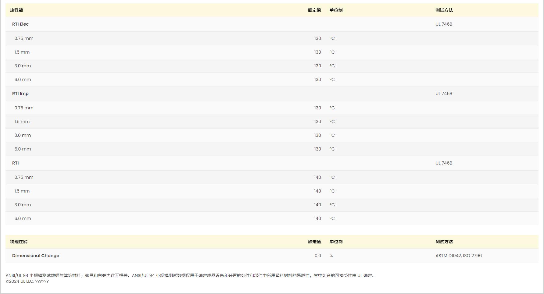Image resolution: width=544 pixels, height=294 pixels.
Task: Click 3.0 mm under RTI Elec
Action: (23, 66)
